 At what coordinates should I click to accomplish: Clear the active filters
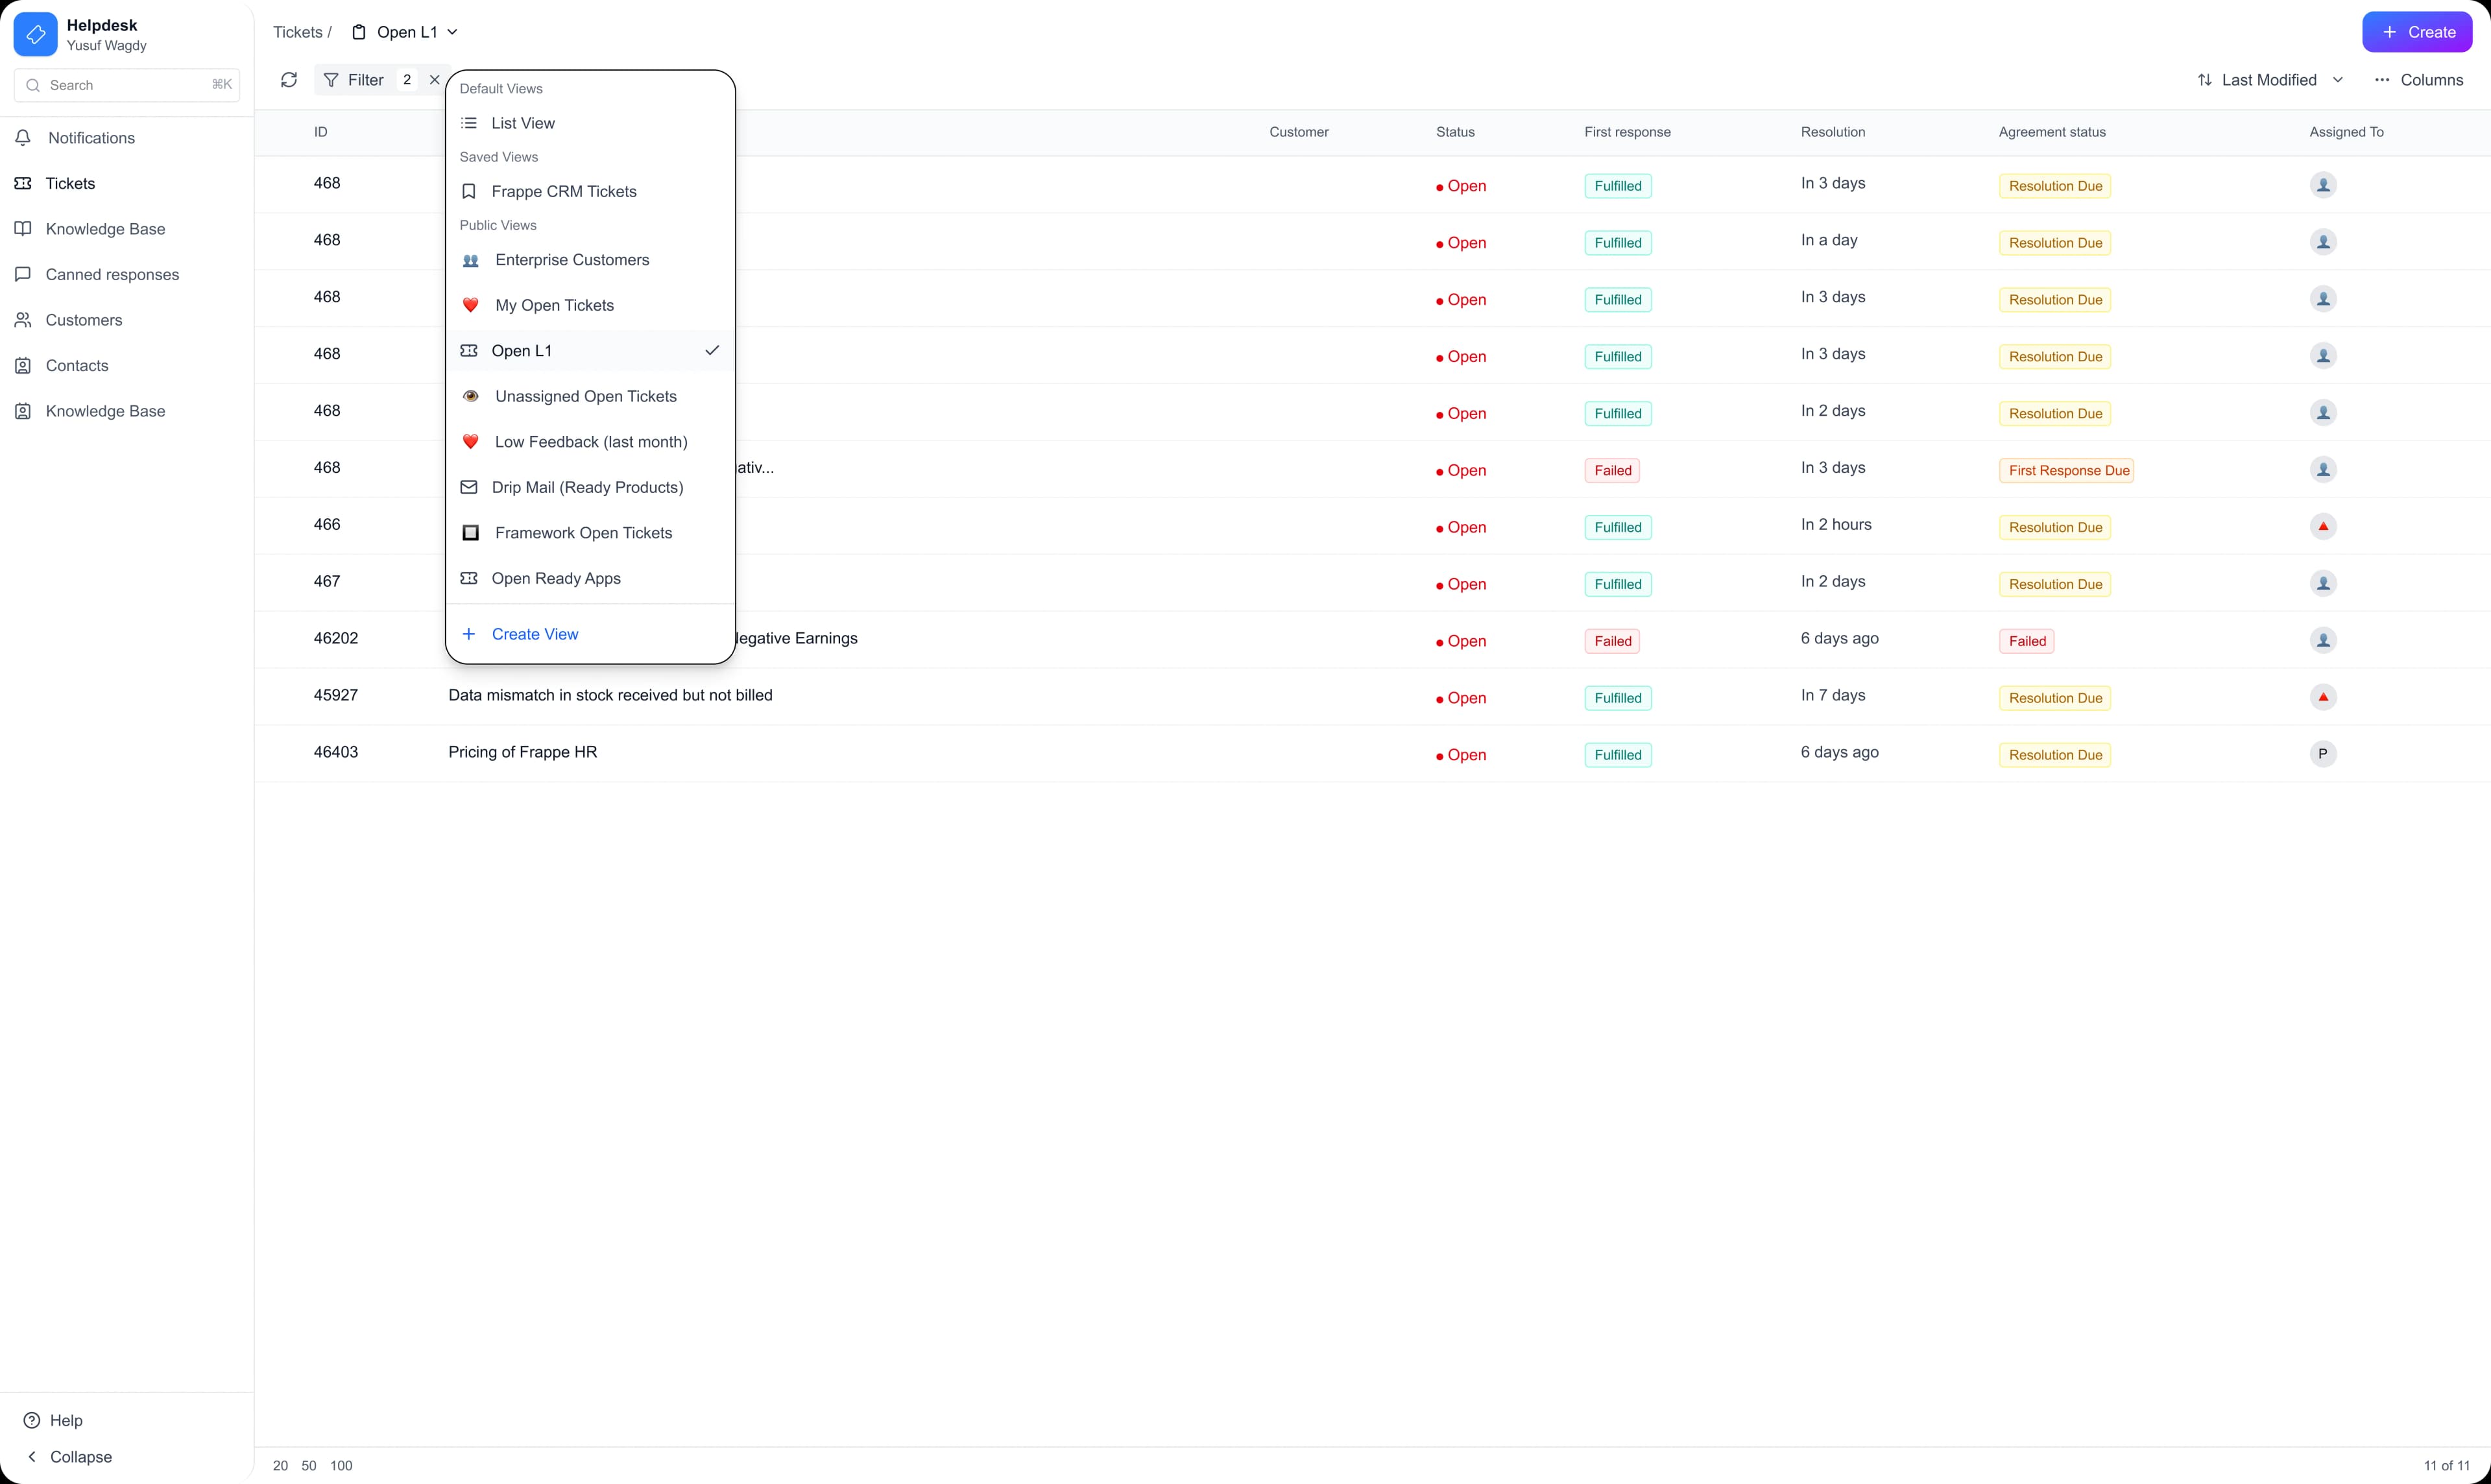[x=434, y=79]
